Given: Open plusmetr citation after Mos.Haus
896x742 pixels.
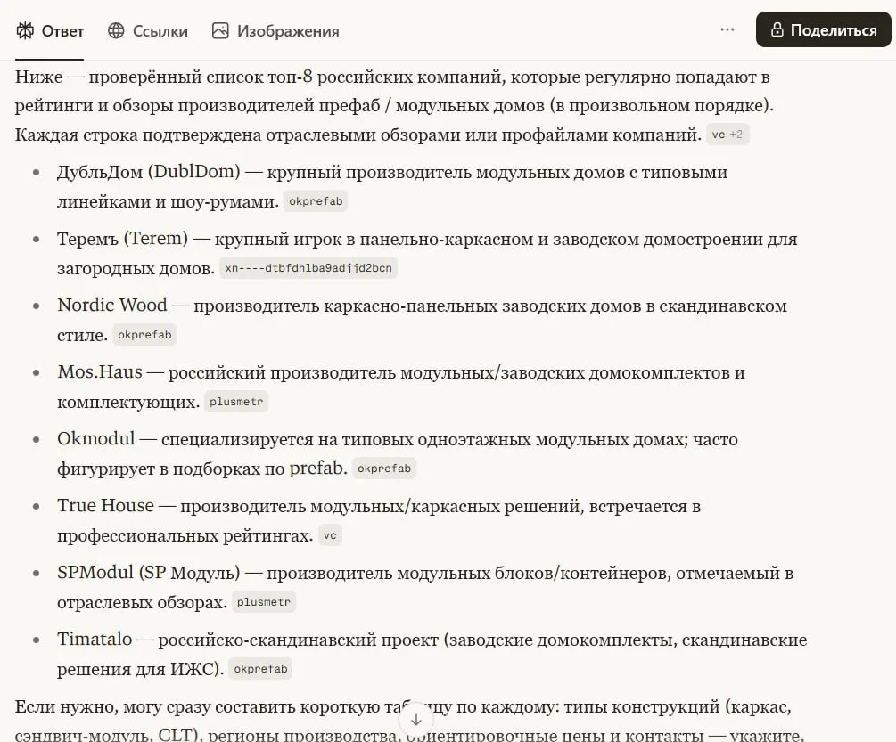Looking at the screenshot, I should 236,402.
